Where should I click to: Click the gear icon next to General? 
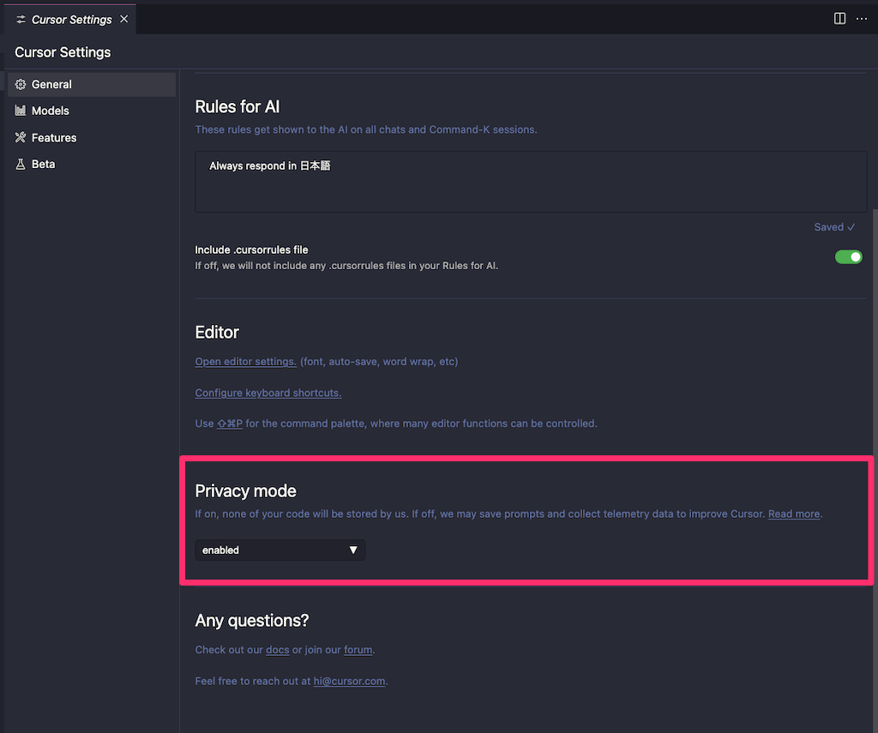point(21,85)
